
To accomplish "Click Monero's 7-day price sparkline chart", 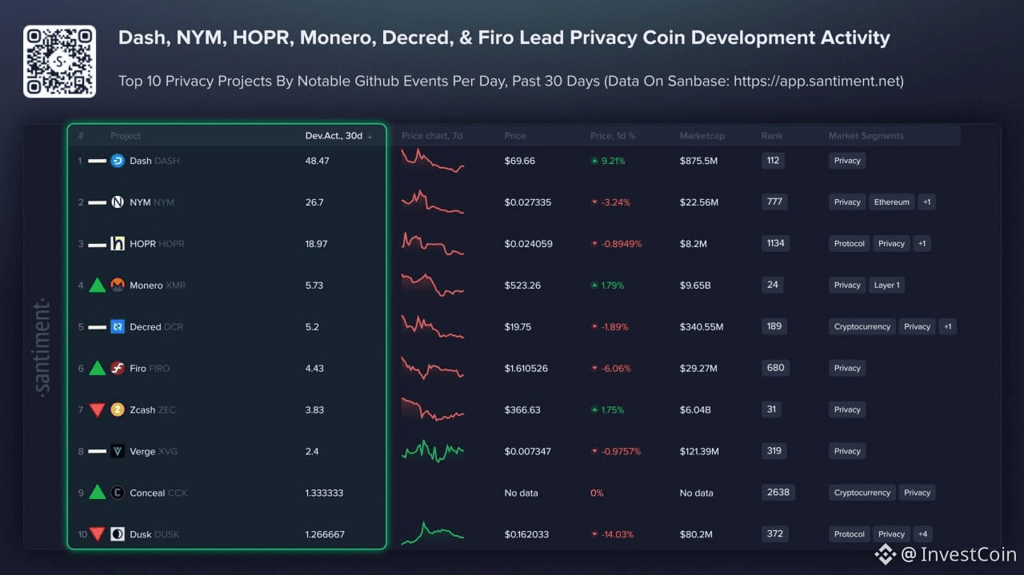I will [x=432, y=285].
